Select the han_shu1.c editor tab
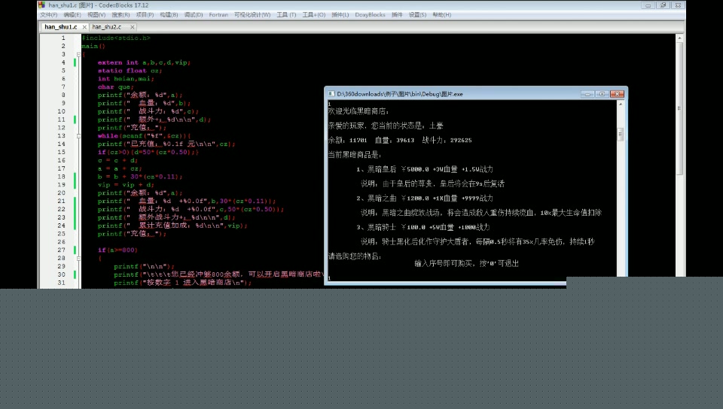 [x=59, y=26]
